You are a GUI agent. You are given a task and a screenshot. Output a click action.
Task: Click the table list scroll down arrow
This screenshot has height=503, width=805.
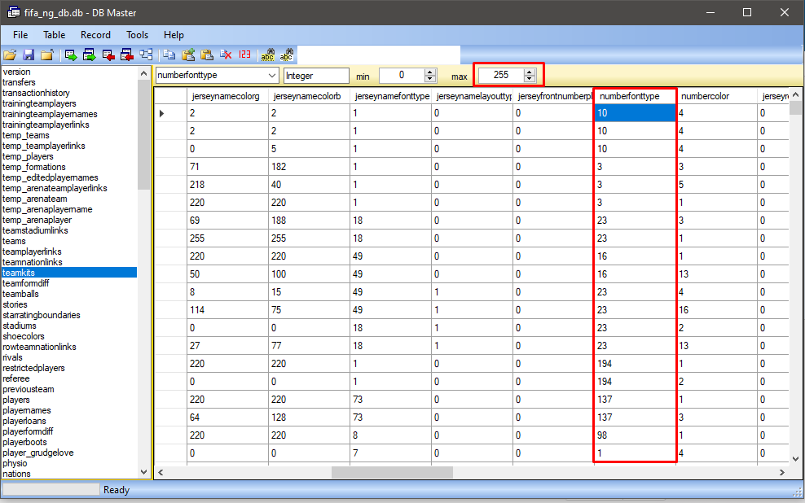[x=143, y=472]
